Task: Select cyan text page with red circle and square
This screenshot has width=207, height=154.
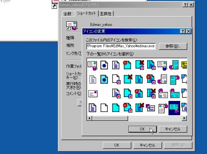Action: pyautogui.click(x=151, y=79)
